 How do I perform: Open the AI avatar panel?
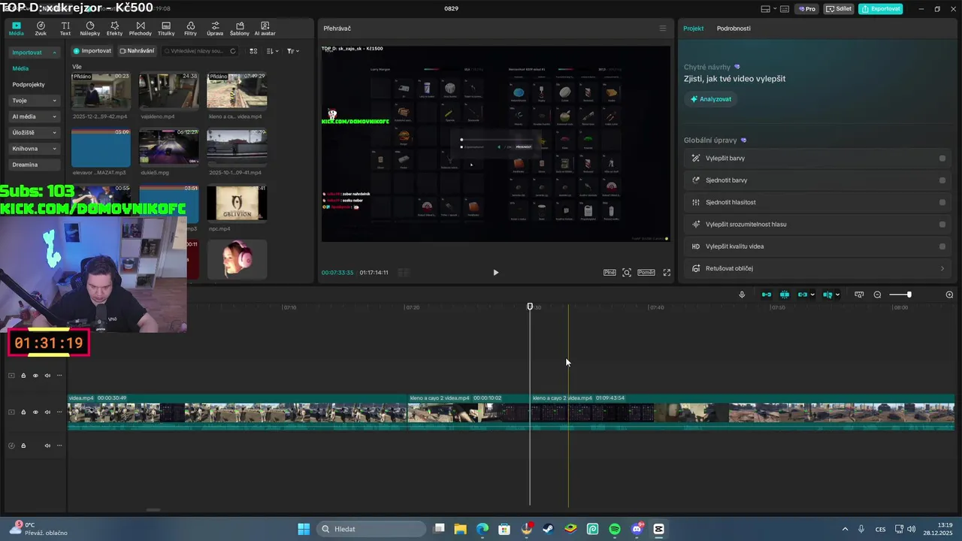point(265,29)
